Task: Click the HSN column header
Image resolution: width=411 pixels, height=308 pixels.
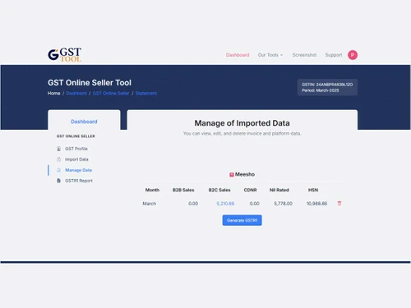Action: click(313, 190)
